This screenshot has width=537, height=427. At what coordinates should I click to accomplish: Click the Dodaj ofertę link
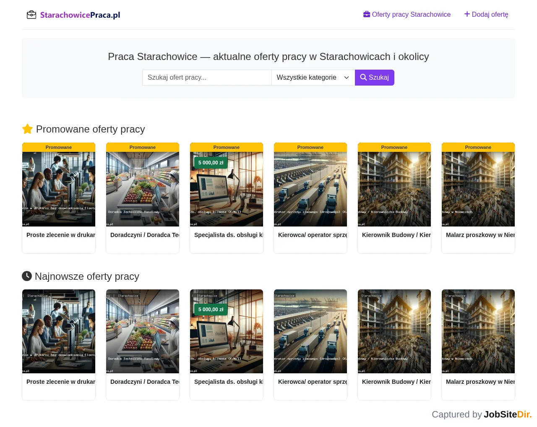click(486, 15)
